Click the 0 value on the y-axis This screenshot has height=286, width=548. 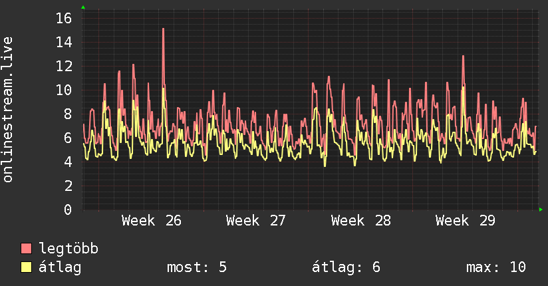coord(68,210)
